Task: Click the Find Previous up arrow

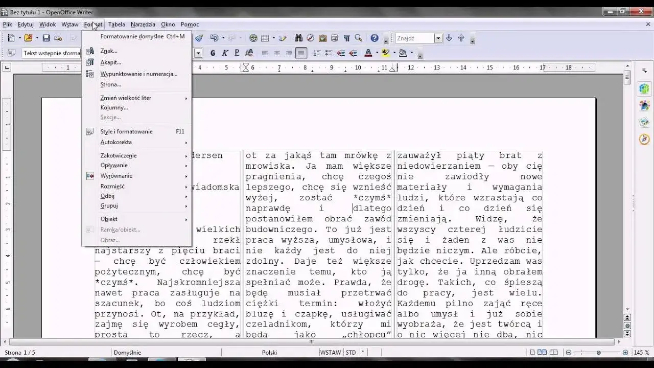Action: pos(461,38)
